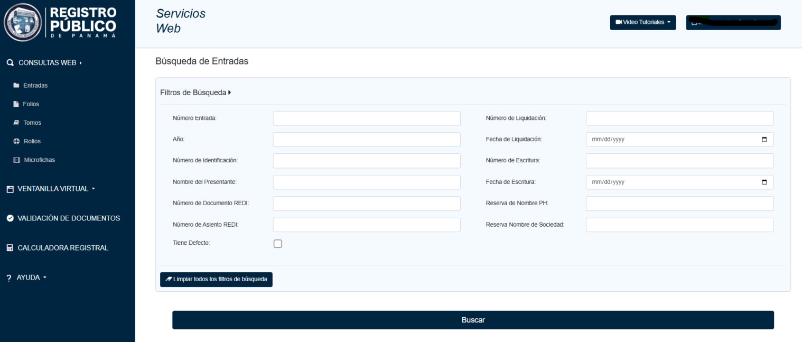Collapse the Filtros de Búsqueda section

pyautogui.click(x=195, y=93)
